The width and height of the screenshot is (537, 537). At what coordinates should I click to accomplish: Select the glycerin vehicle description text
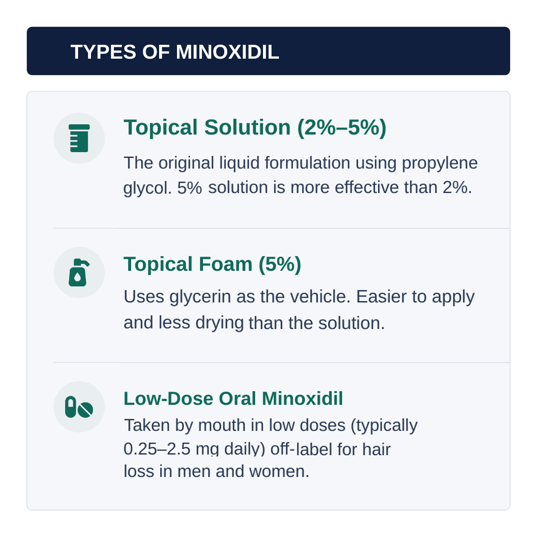(x=299, y=310)
